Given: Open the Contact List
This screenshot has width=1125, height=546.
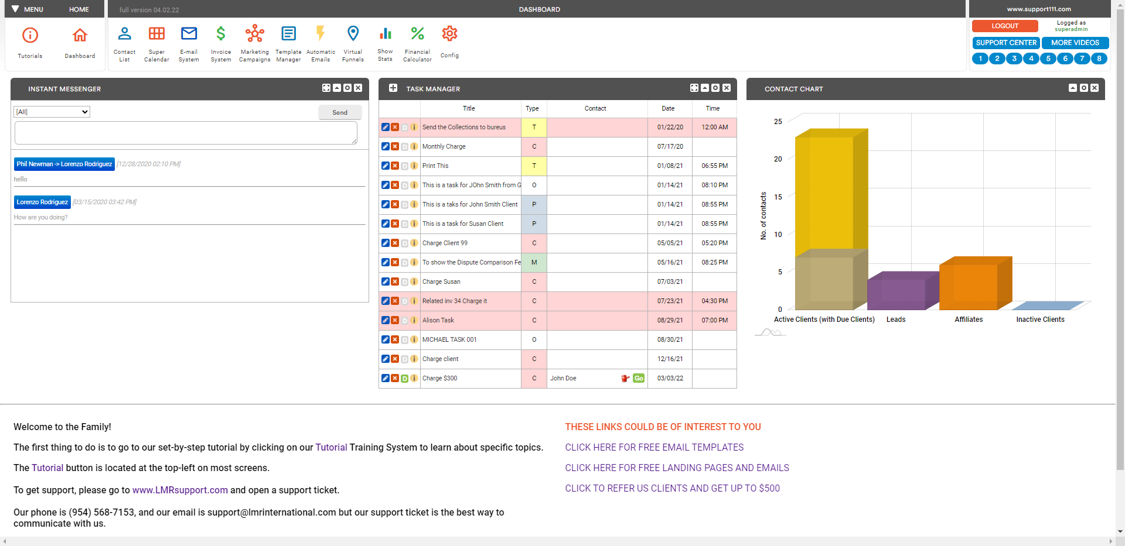Looking at the screenshot, I should tap(124, 44).
